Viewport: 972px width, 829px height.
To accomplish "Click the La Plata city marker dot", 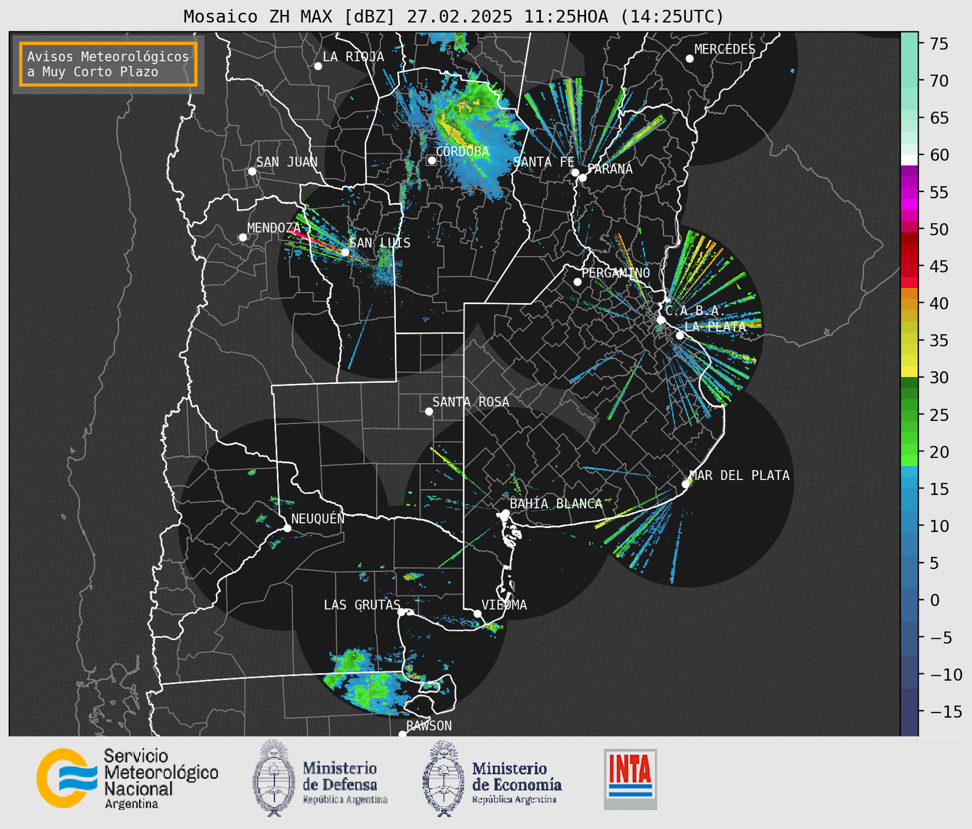I will coord(680,336).
